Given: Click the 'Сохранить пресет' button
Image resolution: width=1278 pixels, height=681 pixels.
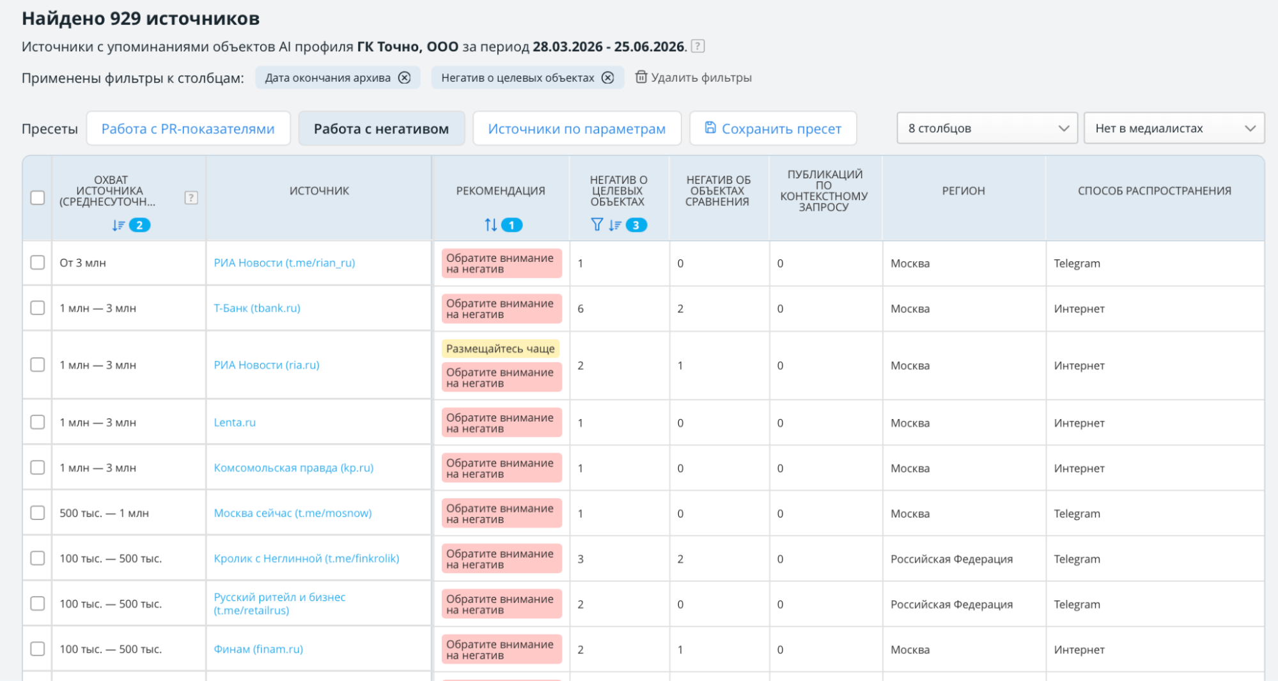Looking at the screenshot, I should tap(773, 128).
